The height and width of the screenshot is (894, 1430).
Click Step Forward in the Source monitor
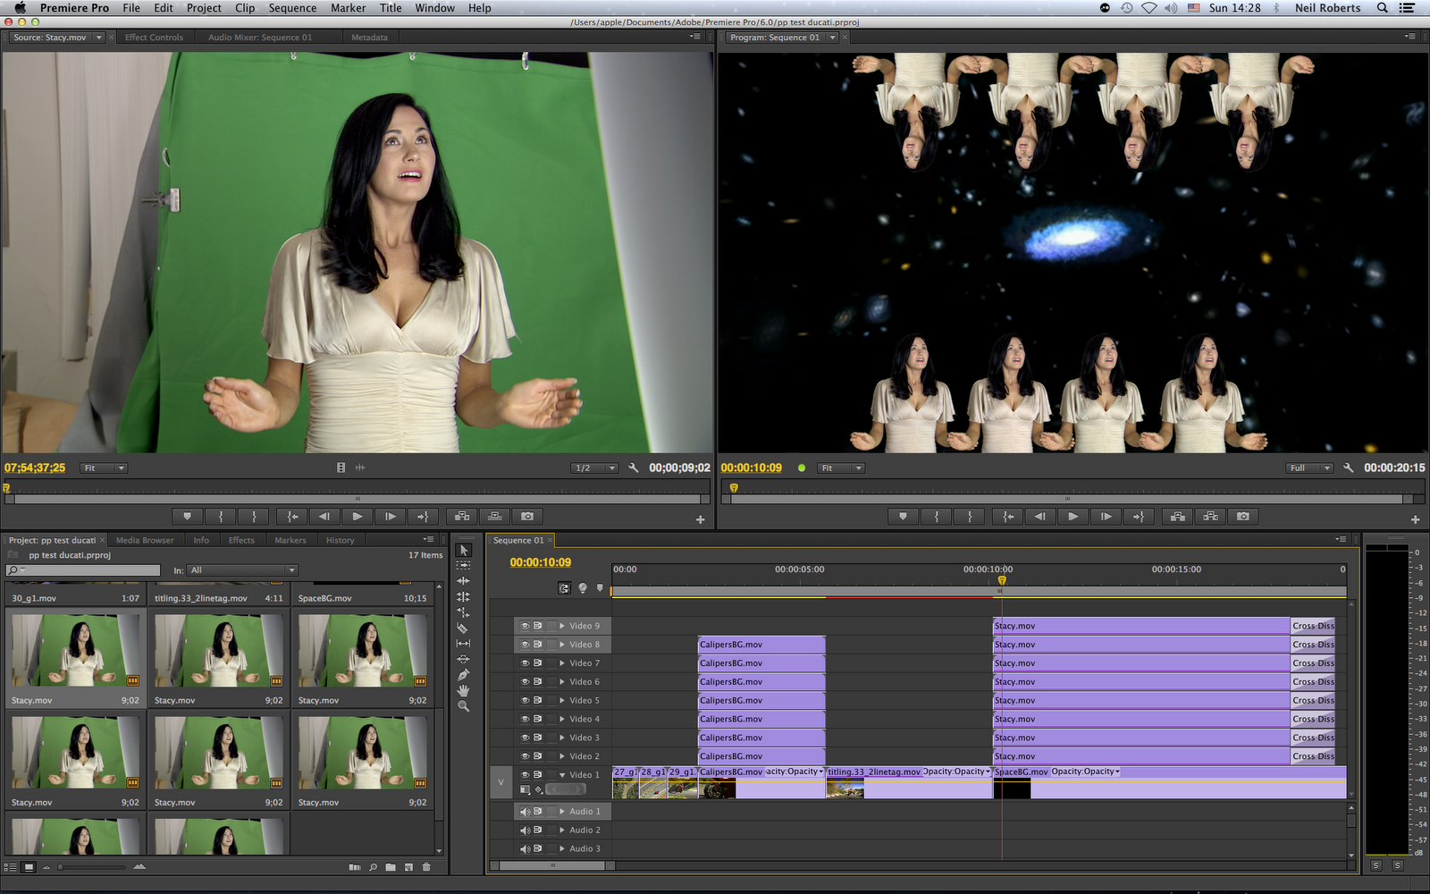(x=390, y=516)
